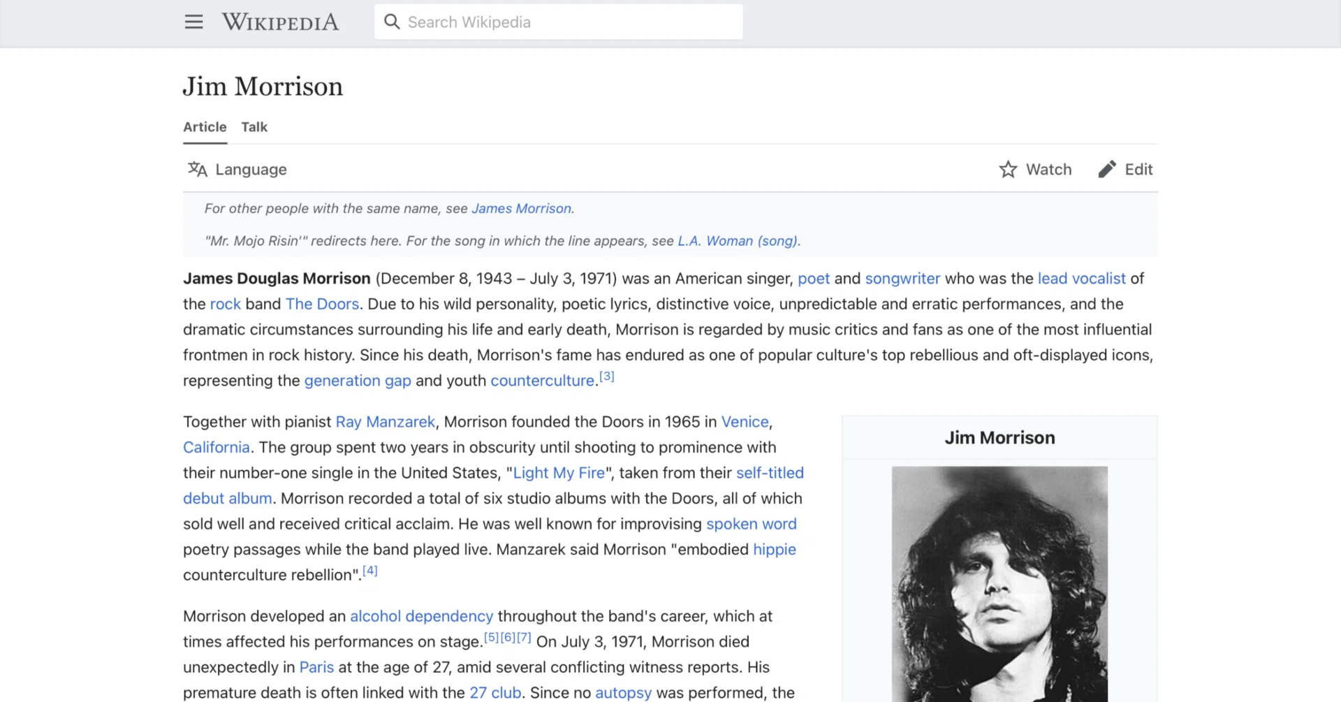Switch to the Talk tab
The height and width of the screenshot is (702, 1341).
pyautogui.click(x=254, y=127)
